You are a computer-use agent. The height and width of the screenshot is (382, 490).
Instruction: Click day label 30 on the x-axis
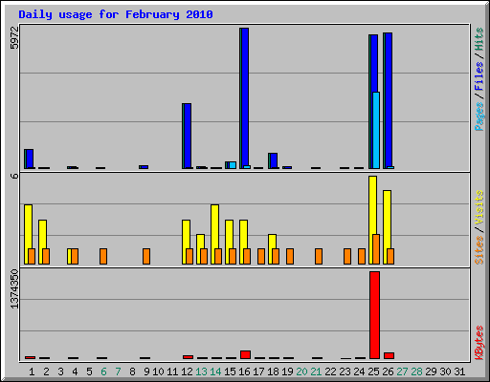(x=445, y=371)
